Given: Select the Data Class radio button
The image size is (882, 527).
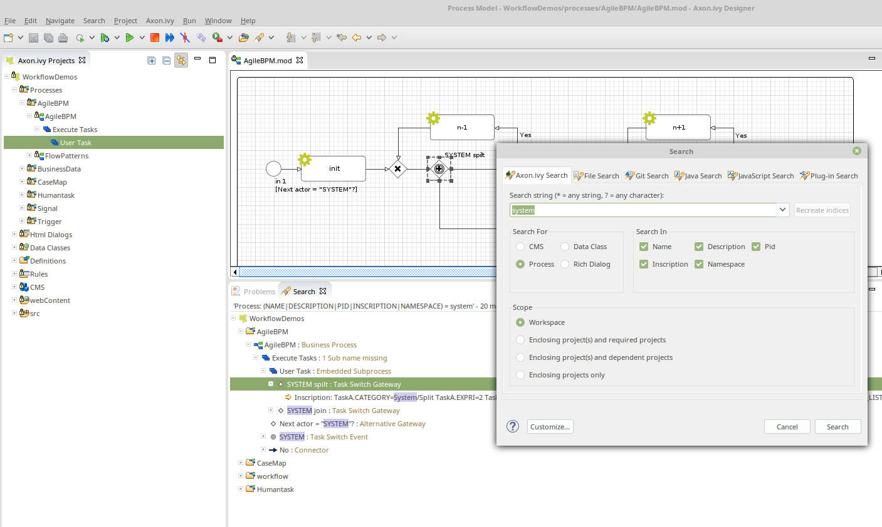Looking at the screenshot, I should coord(565,247).
